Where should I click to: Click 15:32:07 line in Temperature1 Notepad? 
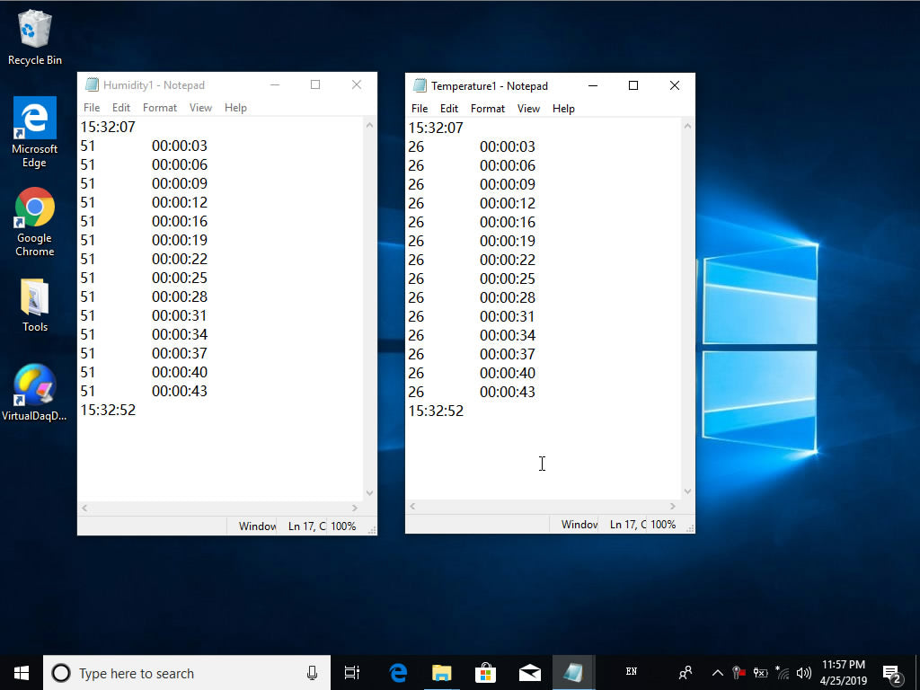(436, 128)
